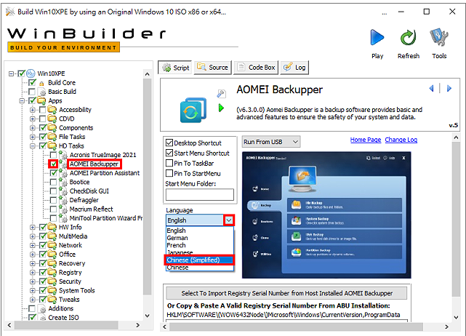Click the Registry folder icon
The height and width of the screenshot is (336, 466).
coord(52,273)
